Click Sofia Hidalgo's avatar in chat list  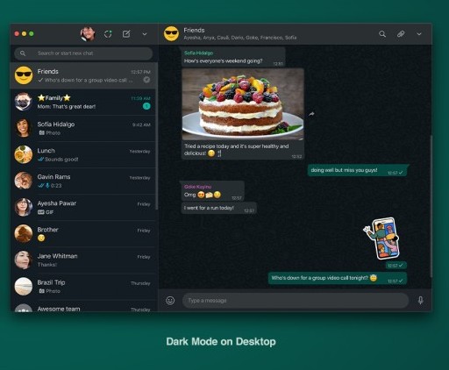point(24,128)
